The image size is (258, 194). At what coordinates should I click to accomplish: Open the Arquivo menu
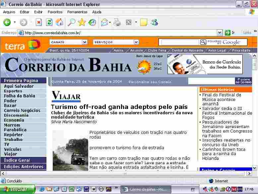[x=9, y=12]
